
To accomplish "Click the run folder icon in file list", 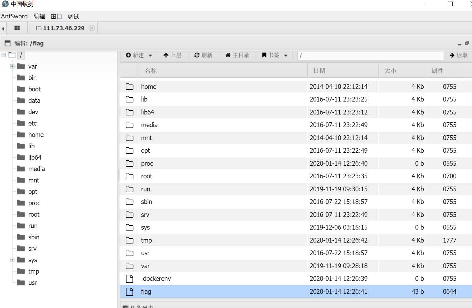I will click(129, 189).
